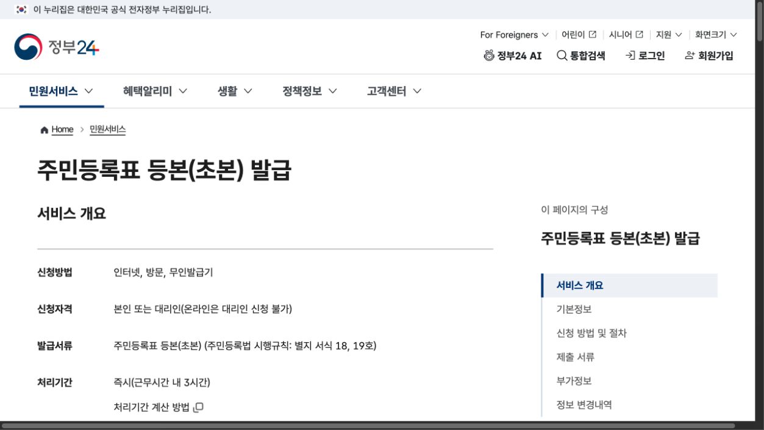Screen dimensions: 764x430
Task: Click the chevron next to 고객센터
Action: [417, 91]
